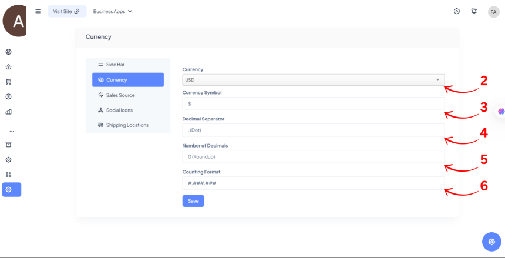Click the archive box sidebar icon
This screenshot has height=258, width=505.
tap(9, 145)
